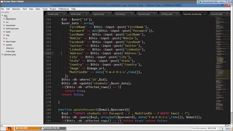
Task: Expand the img folder arrow
Action: [x=4, y=35]
